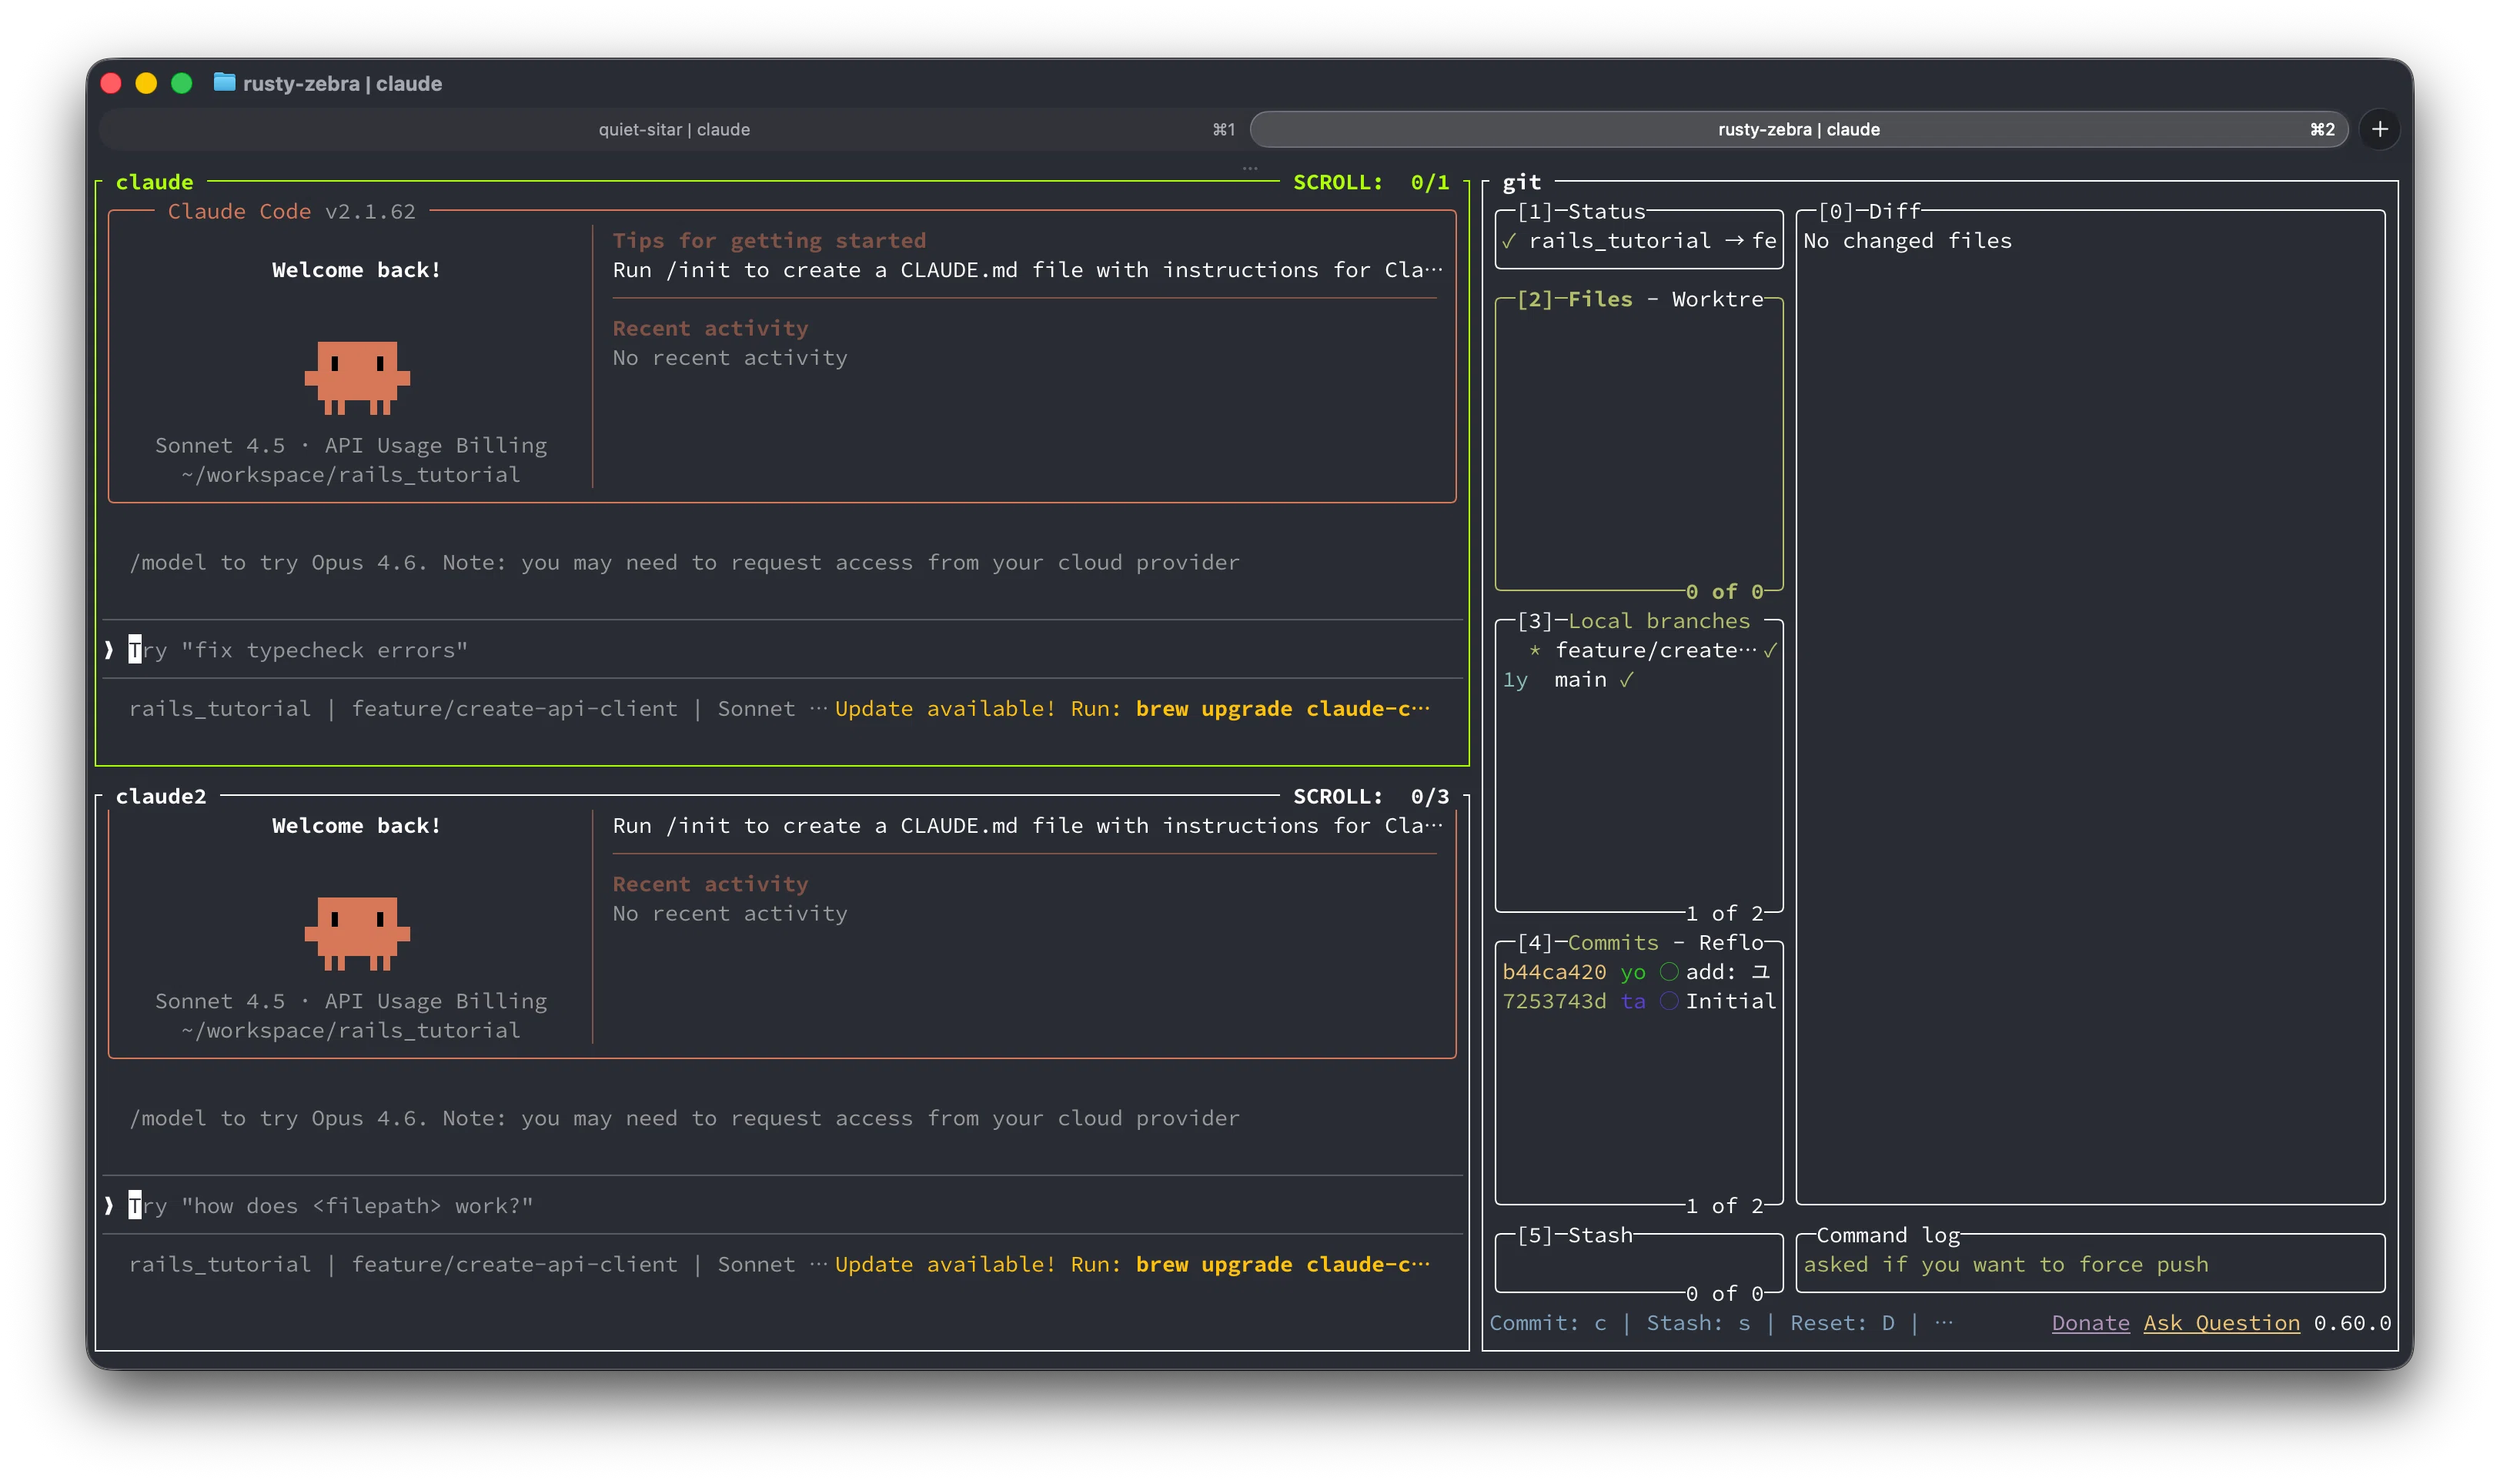
Task: Zoom the window with the green button
Action: (181, 83)
